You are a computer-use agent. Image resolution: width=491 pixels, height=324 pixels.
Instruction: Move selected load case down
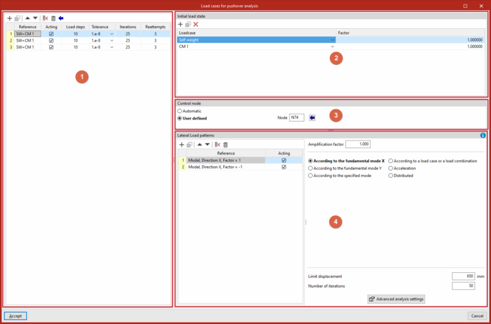pos(35,18)
